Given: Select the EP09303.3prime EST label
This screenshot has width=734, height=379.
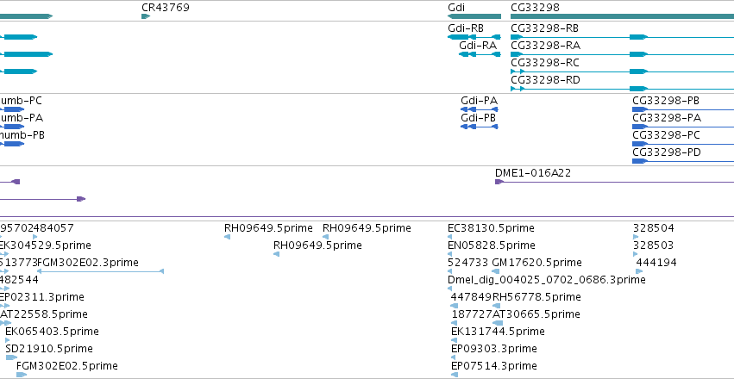Looking at the screenshot, I should 494,349.
